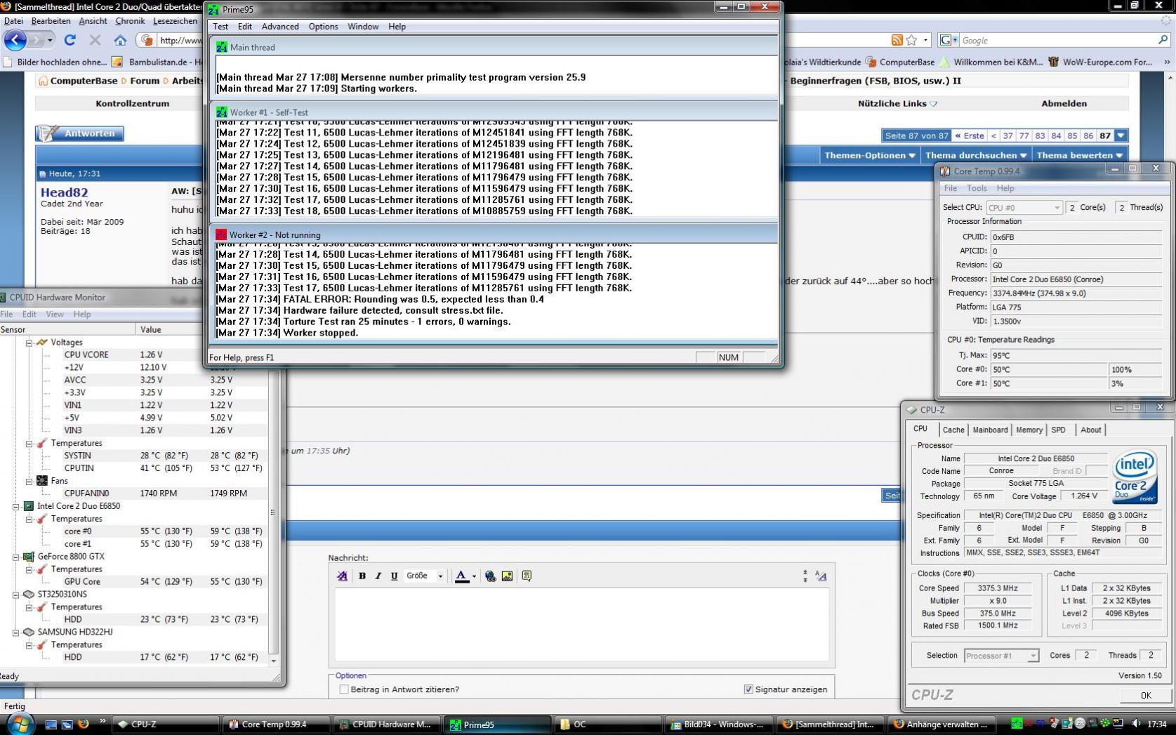Switch to the Memory tab in CPU-Z
Viewport: 1176px width, 735px height.
tap(1029, 430)
